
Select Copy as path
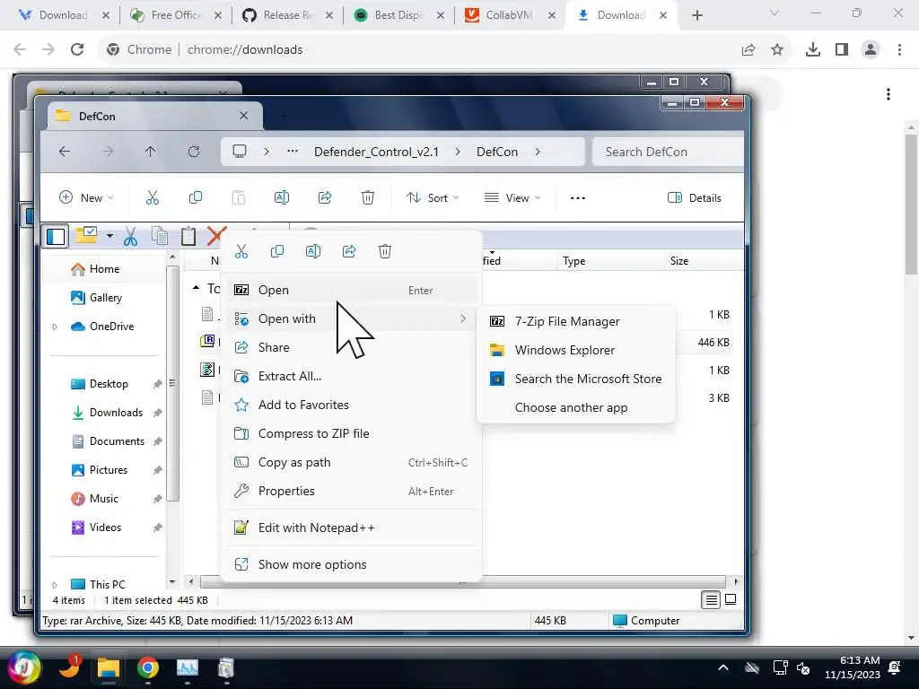click(352, 462)
